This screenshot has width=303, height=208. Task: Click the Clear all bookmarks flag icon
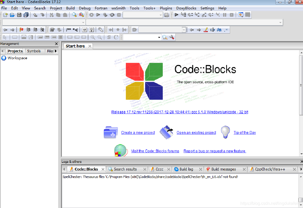(x=42, y=30)
